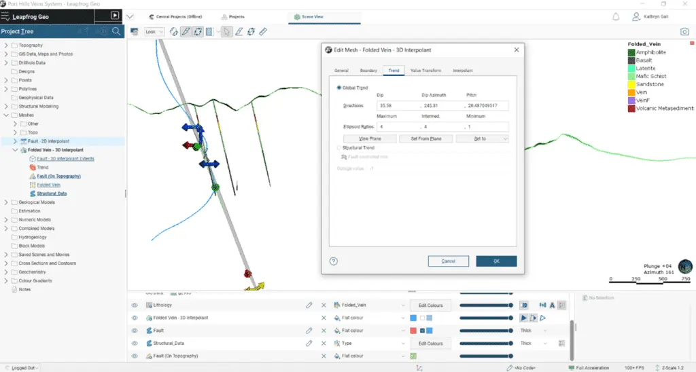
Task: Toggle visibility of Lithology
Action: pos(135,305)
